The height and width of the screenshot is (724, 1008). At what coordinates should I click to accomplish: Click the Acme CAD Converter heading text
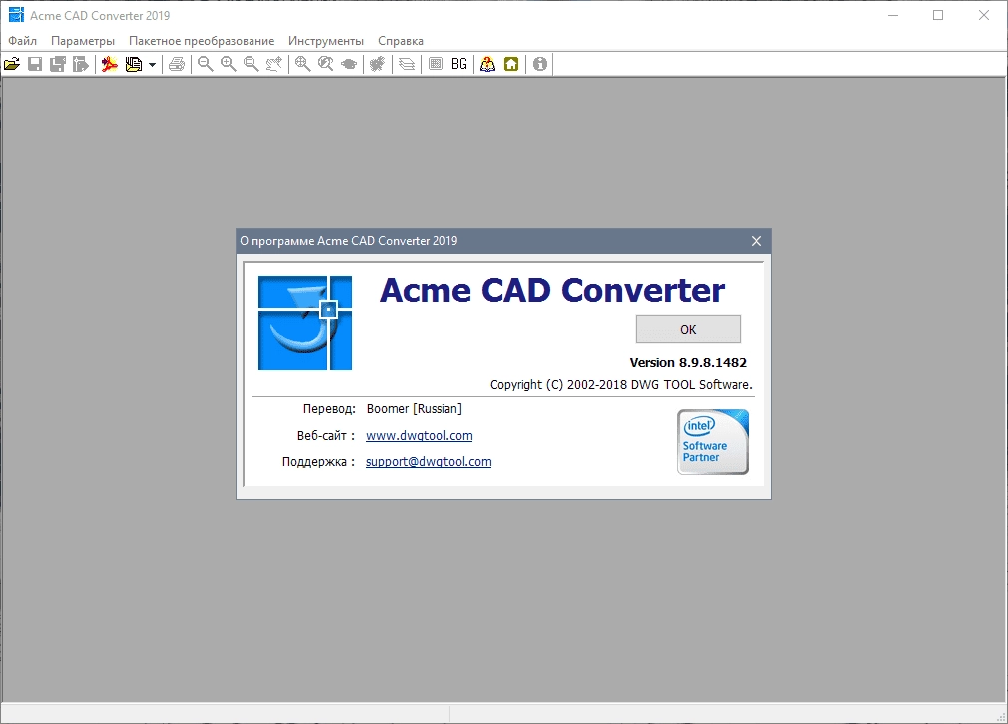[552, 290]
